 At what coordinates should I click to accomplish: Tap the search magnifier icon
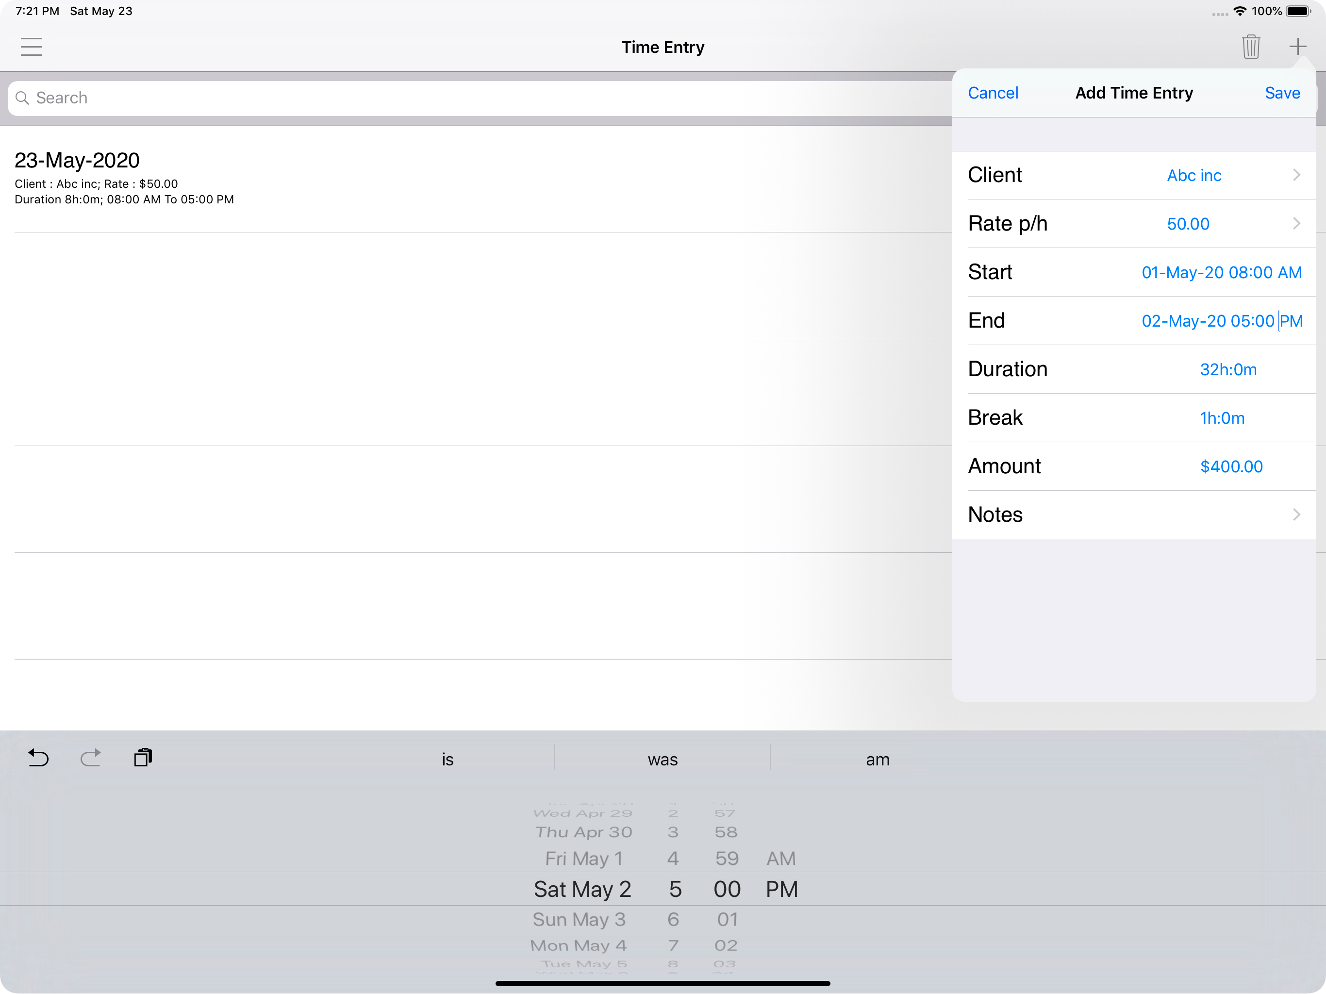pyautogui.click(x=22, y=98)
